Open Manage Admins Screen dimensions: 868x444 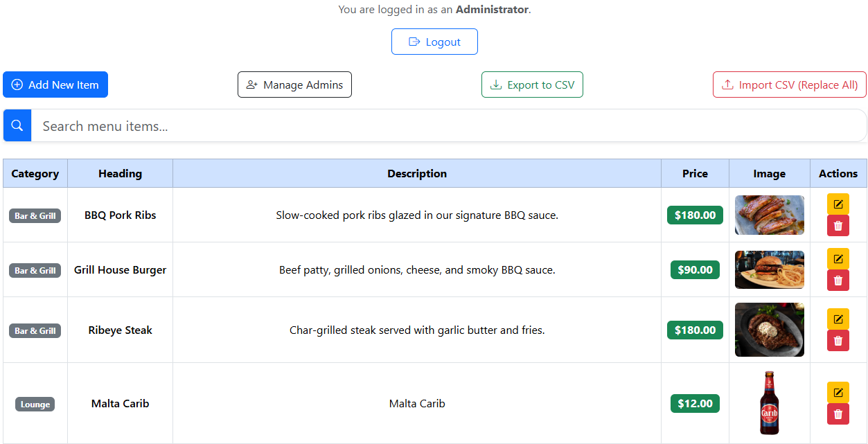click(294, 85)
